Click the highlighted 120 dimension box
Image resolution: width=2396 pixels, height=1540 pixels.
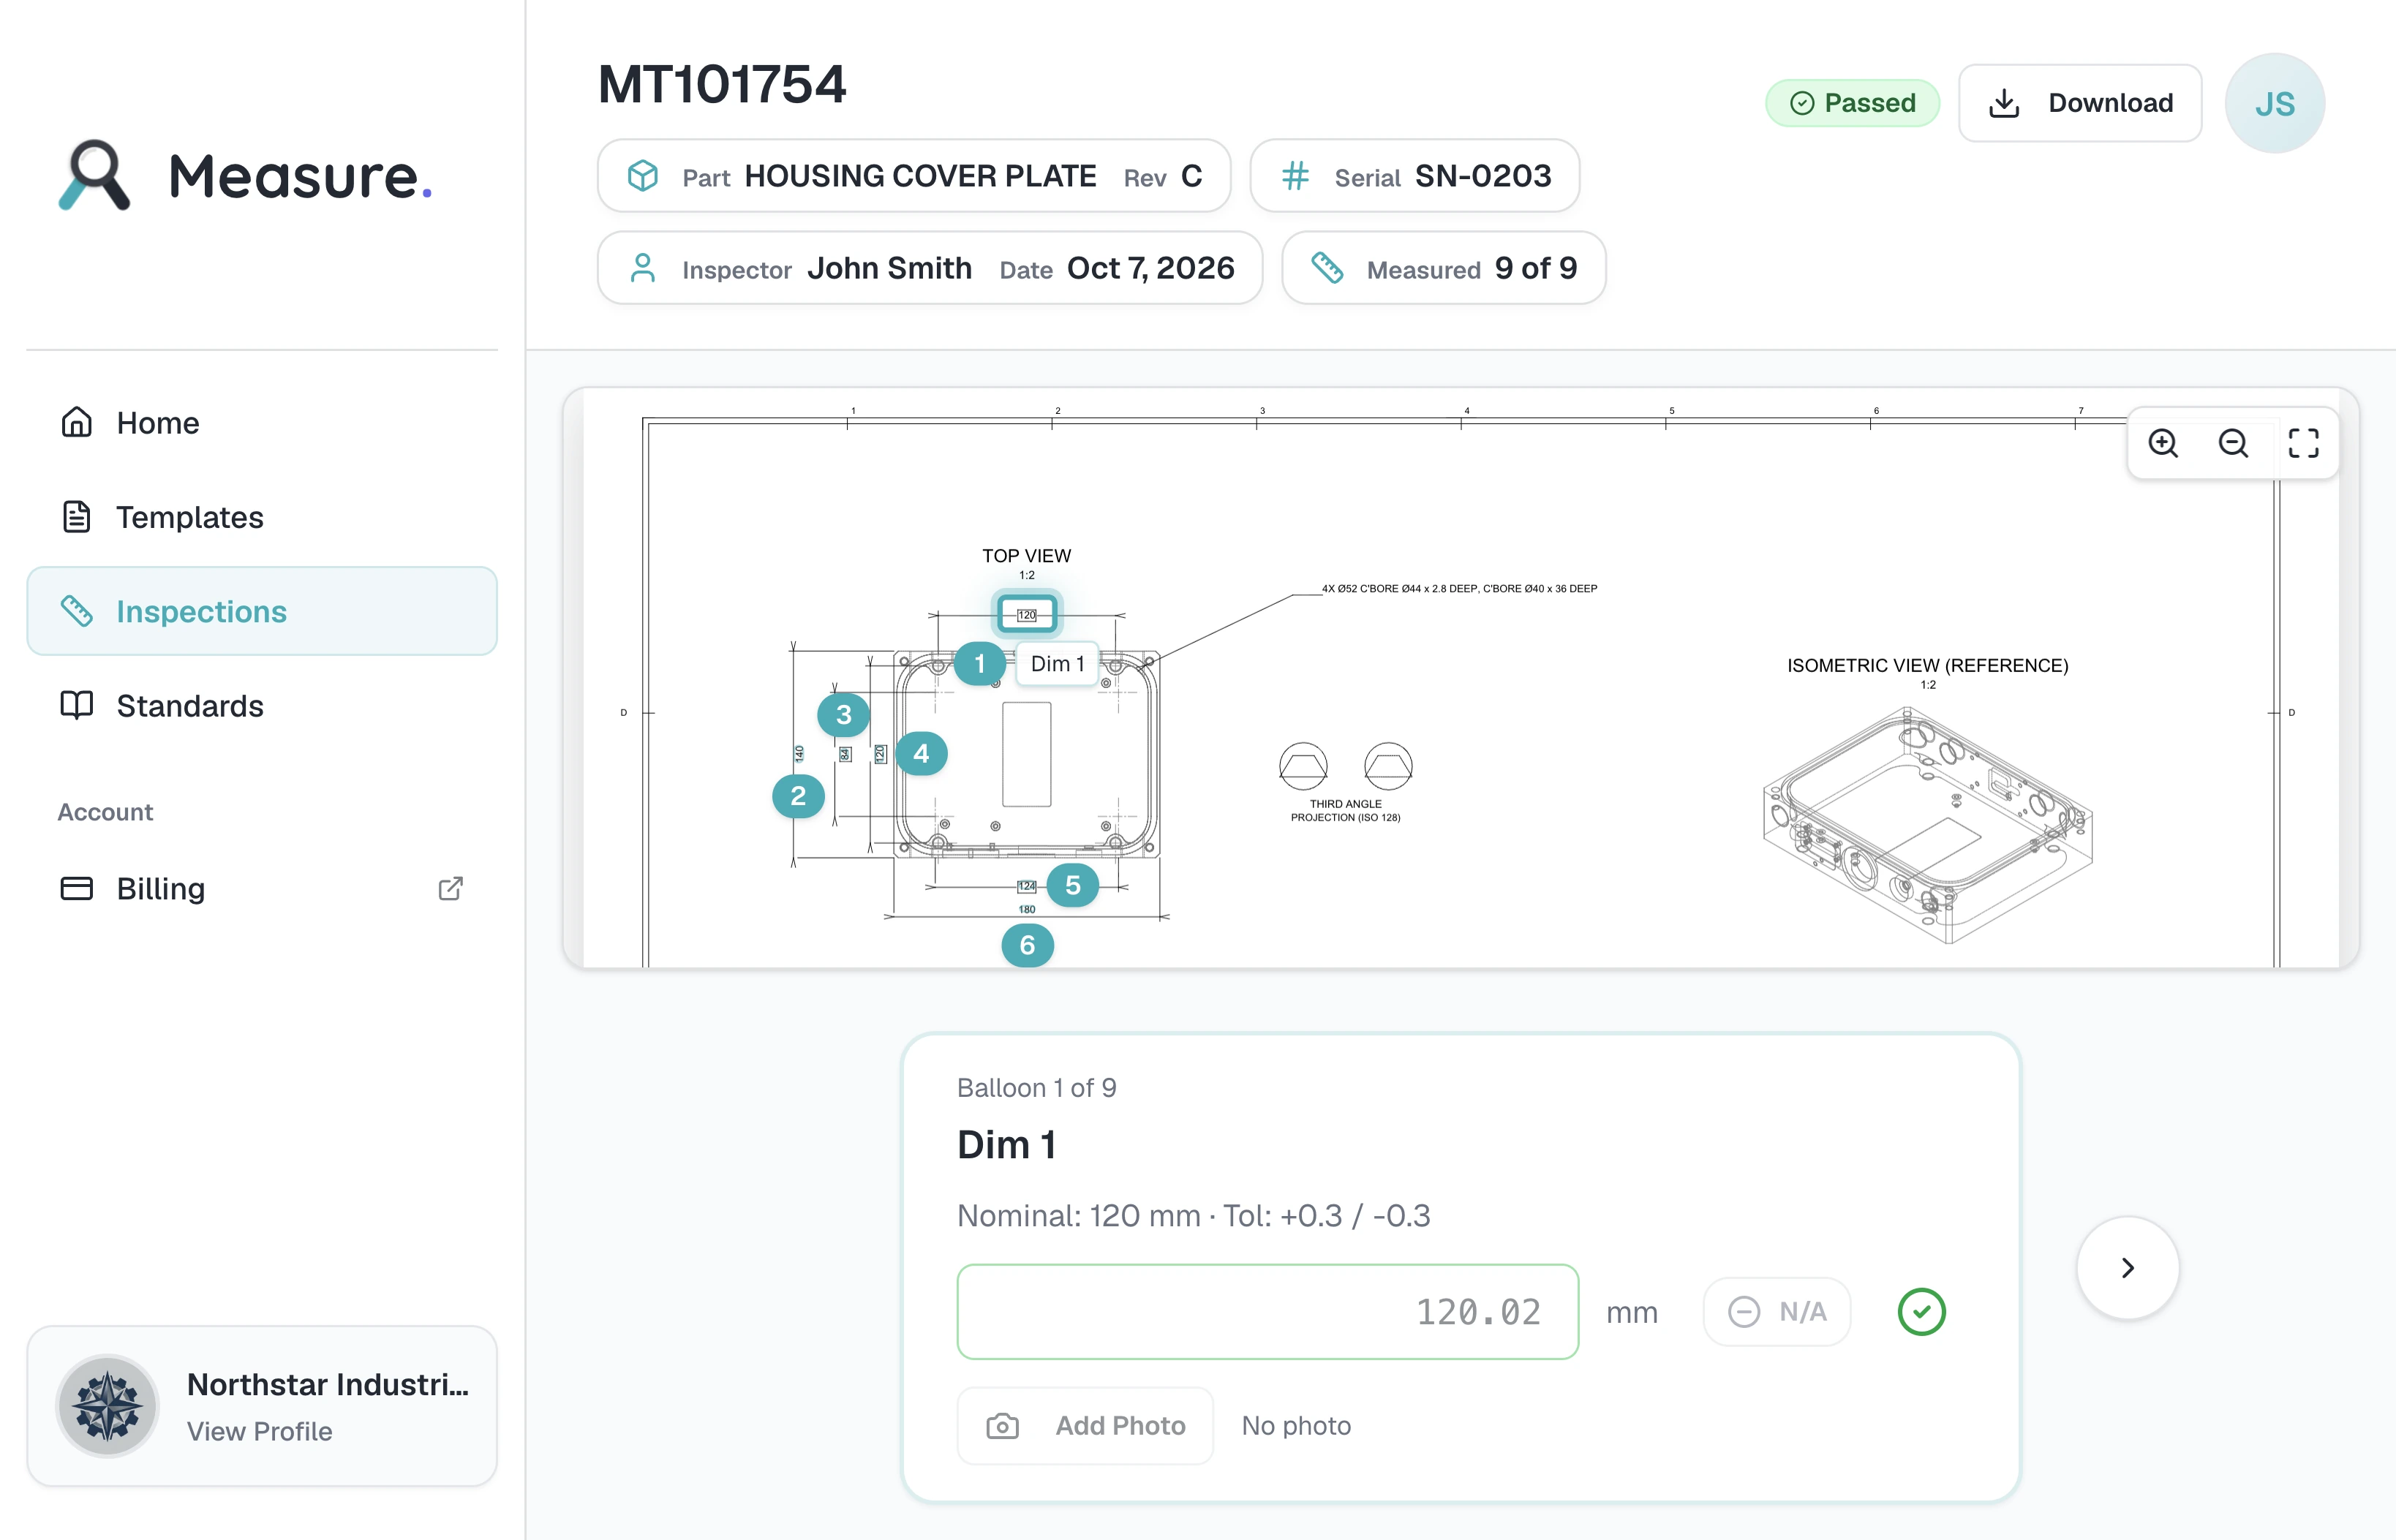[1027, 614]
